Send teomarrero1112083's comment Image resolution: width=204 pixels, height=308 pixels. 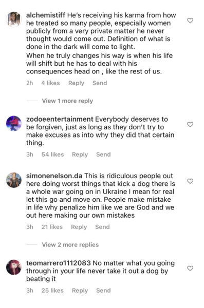pyautogui.click(x=103, y=291)
